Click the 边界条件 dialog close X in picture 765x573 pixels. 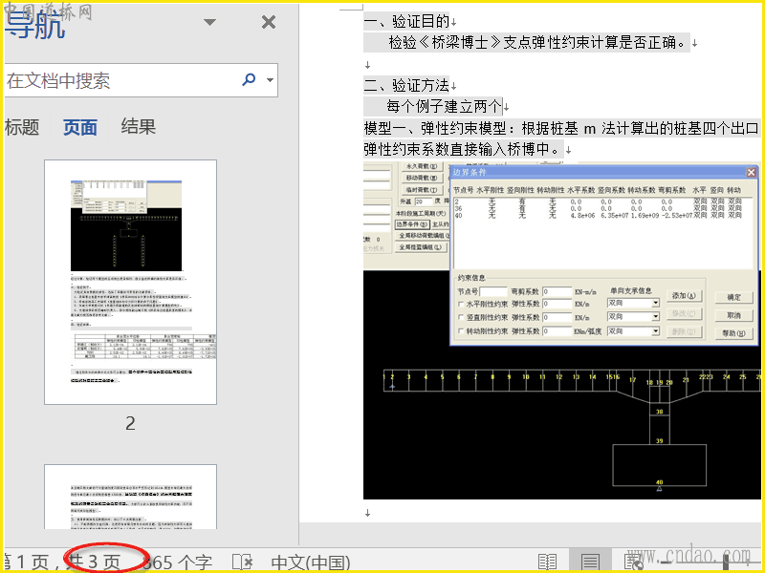(x=751, y=172)
